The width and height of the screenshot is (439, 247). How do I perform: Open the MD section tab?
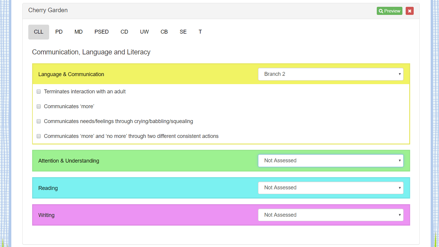78,32
